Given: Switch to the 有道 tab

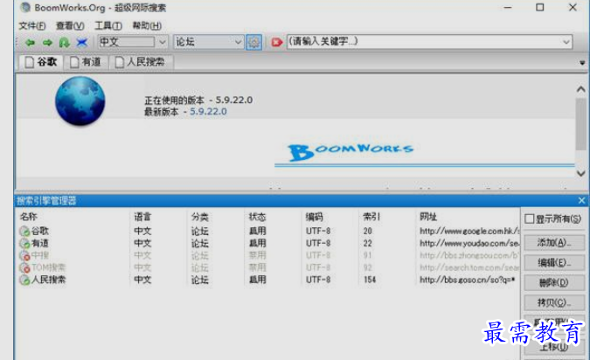Looking at the screenshot, I should 86,62.
